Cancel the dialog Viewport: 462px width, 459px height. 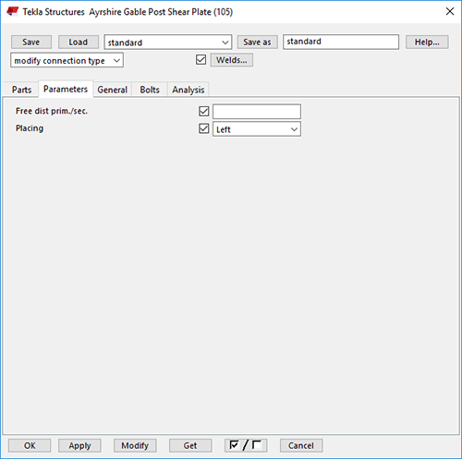[301, 445]
